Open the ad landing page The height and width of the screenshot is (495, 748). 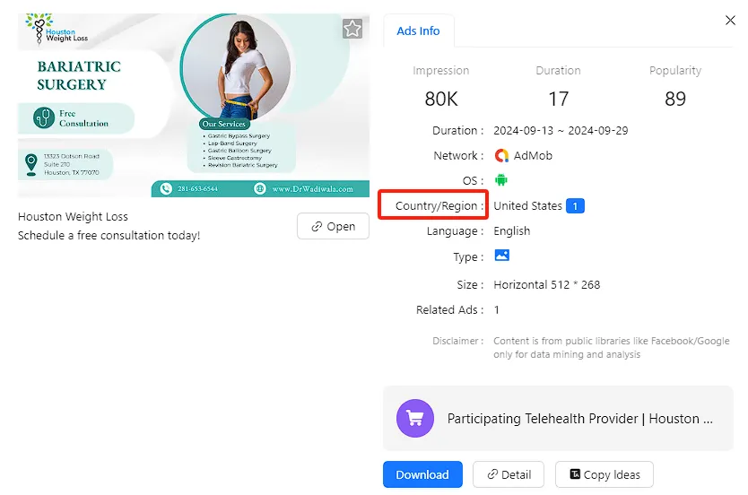point(333,227)
